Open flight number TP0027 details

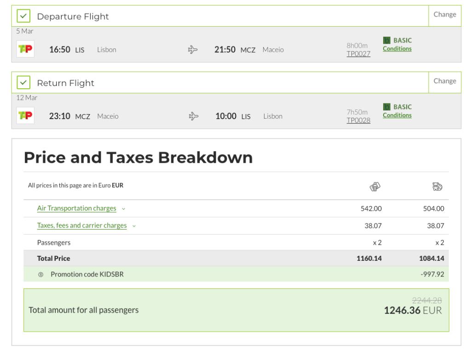[358, 54]
